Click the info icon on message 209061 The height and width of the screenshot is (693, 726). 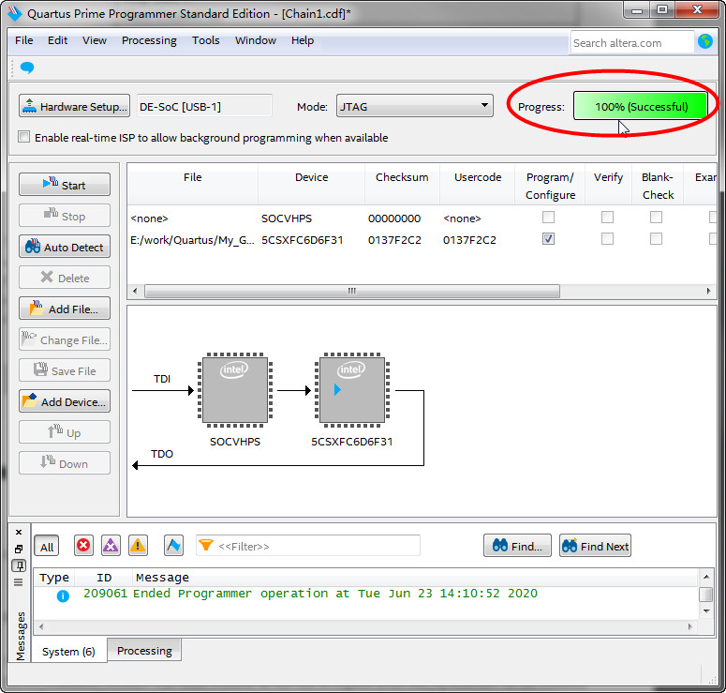click(63, 595)
